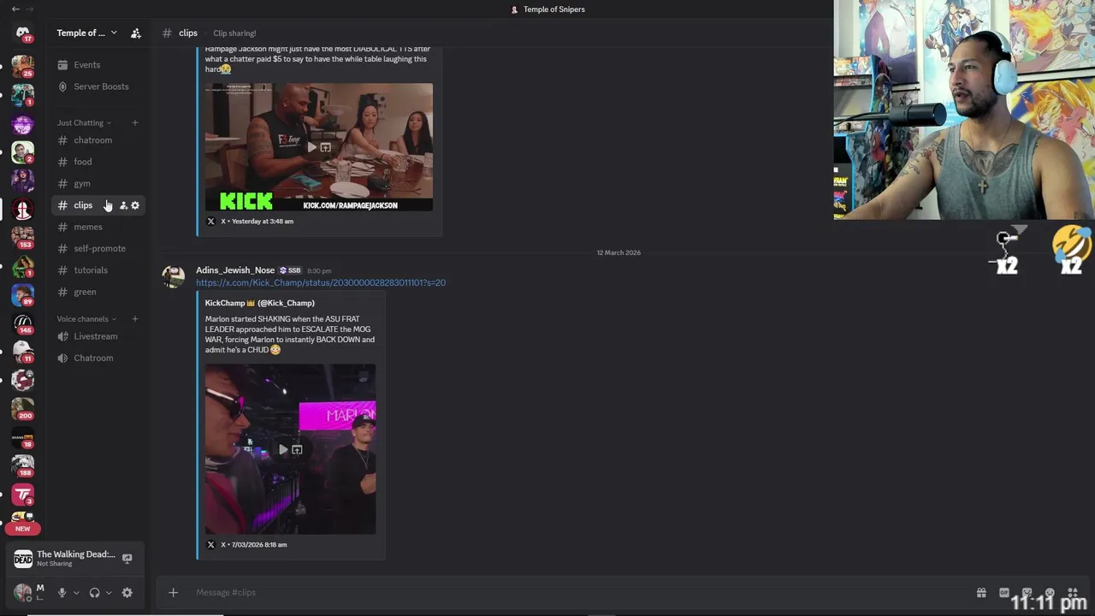Click Adins_Jewish_Nose profile avatar

[x=174, y=276]
